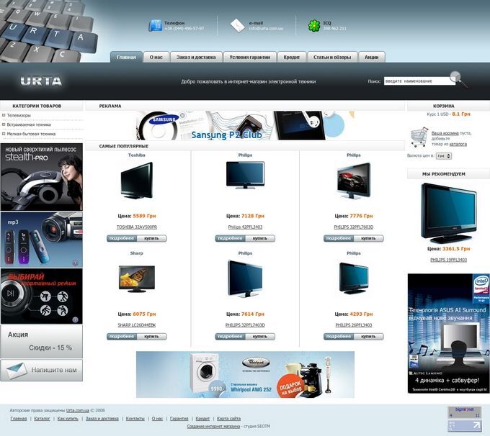490x436 pixels.
Task: Click footer link Каталог
Action: [42, 419]
